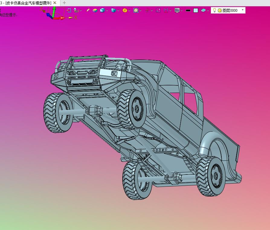Click the magnifier zoom icon

coord(136,11)
